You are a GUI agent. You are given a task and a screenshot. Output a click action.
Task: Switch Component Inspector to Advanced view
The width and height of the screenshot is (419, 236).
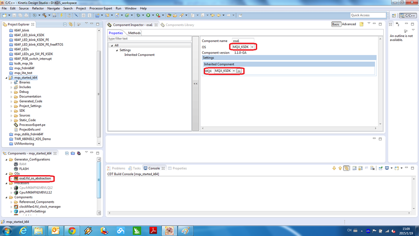click(x=349, y=24)
